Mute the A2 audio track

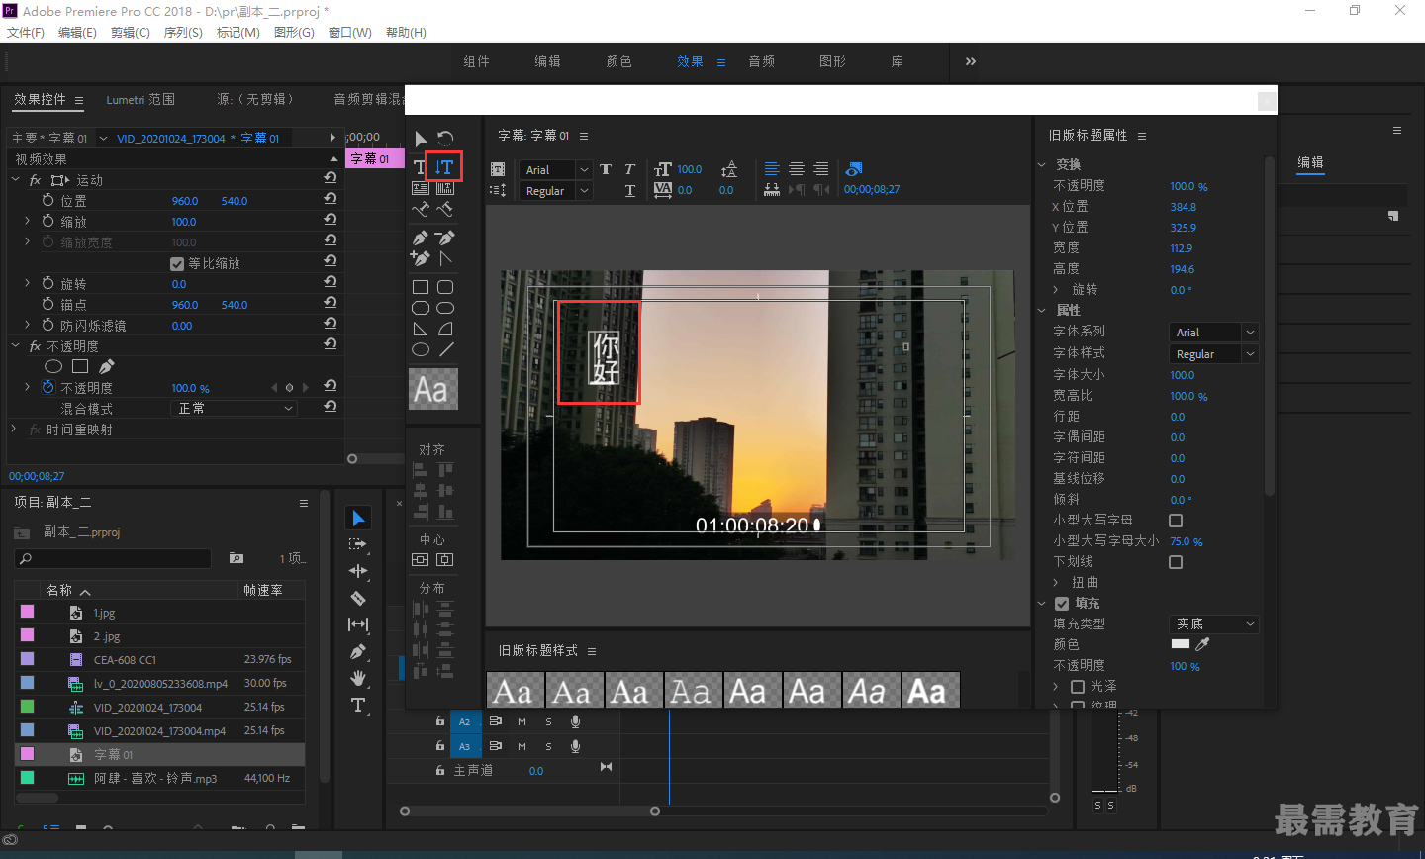pos(522,722)
